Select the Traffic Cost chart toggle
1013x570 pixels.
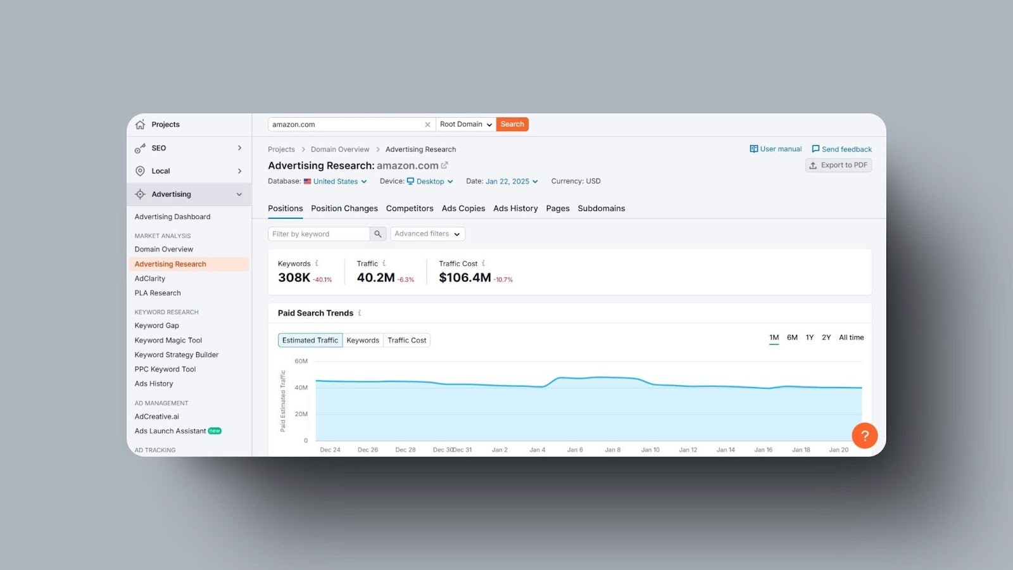click(407, 340)
